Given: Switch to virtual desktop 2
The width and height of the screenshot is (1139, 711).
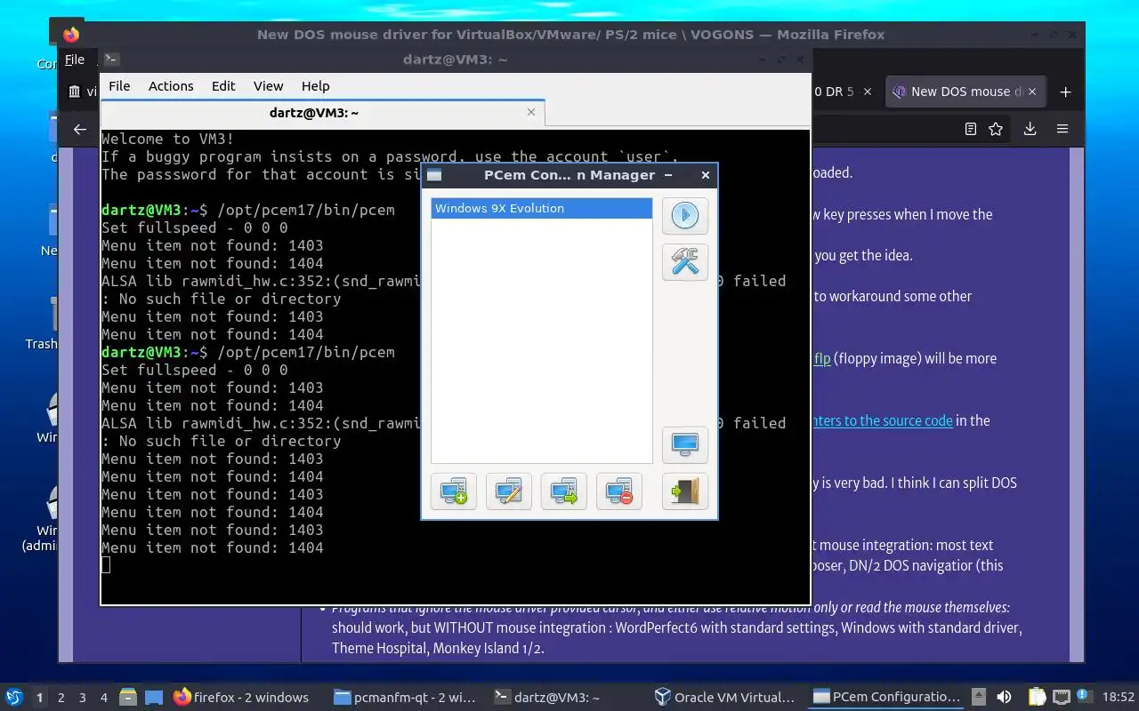Looking at the screenshot, I should coord(61,698).
